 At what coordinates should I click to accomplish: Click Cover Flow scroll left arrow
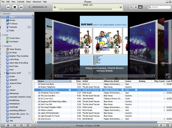(x=55, y=76)
